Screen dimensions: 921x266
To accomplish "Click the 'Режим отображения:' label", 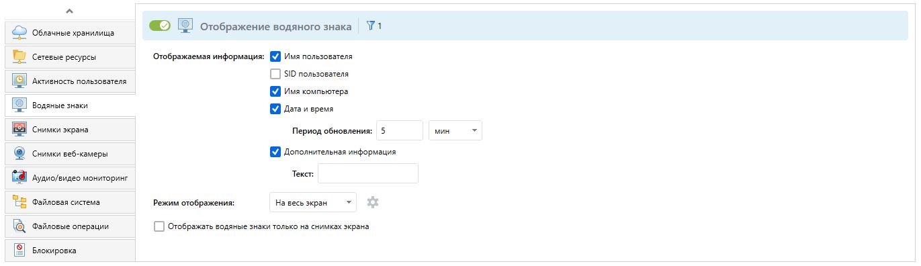I will click(x=193, y=202).
